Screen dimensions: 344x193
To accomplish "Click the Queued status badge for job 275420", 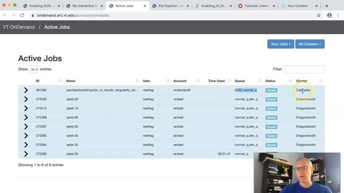I will tap(271, 99).
